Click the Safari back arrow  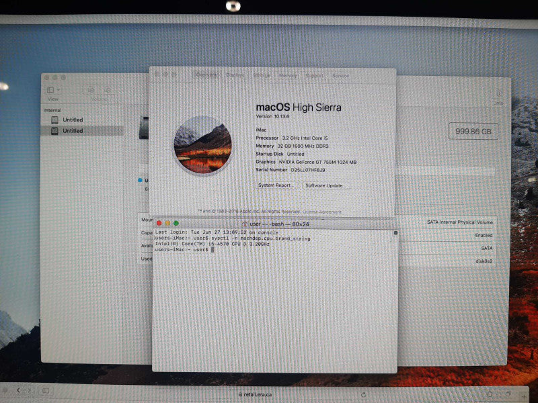19,390
